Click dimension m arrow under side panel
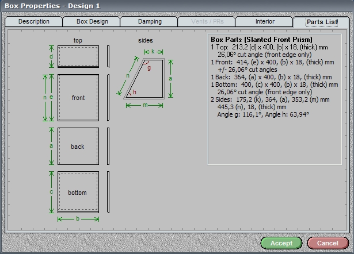354x254 pixels. pos(144,105)
